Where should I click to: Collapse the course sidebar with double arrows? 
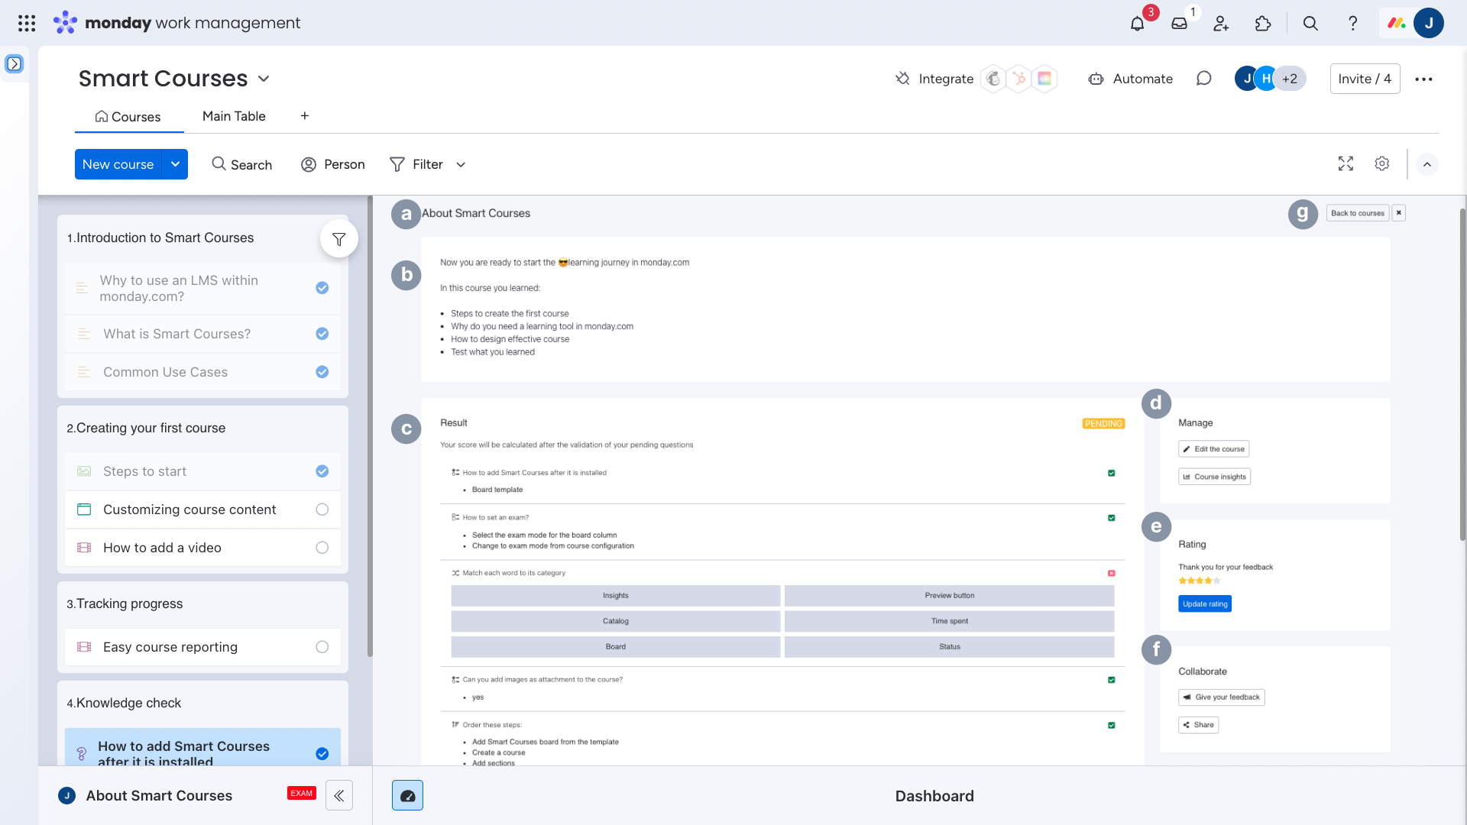click(338, 795)
